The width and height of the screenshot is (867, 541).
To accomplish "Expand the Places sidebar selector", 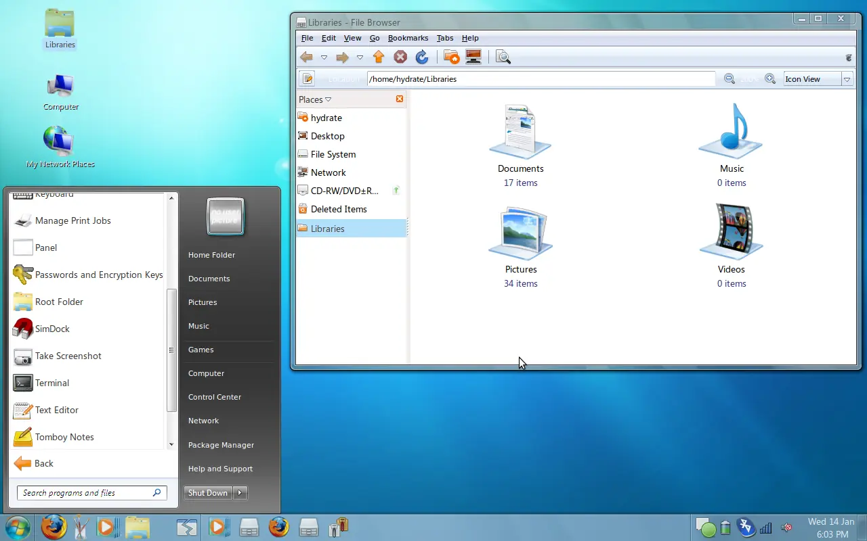I will [315, 99].
